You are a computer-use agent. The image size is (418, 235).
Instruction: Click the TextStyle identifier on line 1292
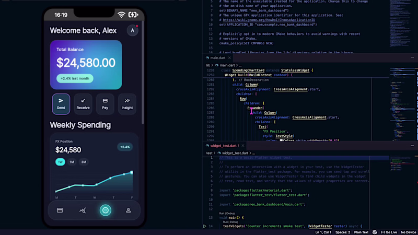click(284, 136)
